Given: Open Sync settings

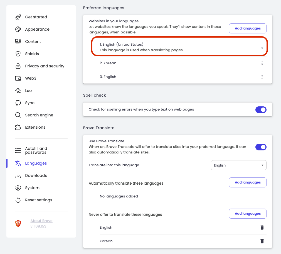Looking at the screenshot, I should tap(30, 103).
